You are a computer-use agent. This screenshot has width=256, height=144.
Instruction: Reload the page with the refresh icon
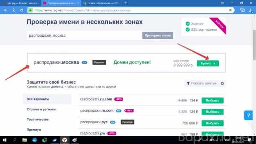(x=22, y=10)
